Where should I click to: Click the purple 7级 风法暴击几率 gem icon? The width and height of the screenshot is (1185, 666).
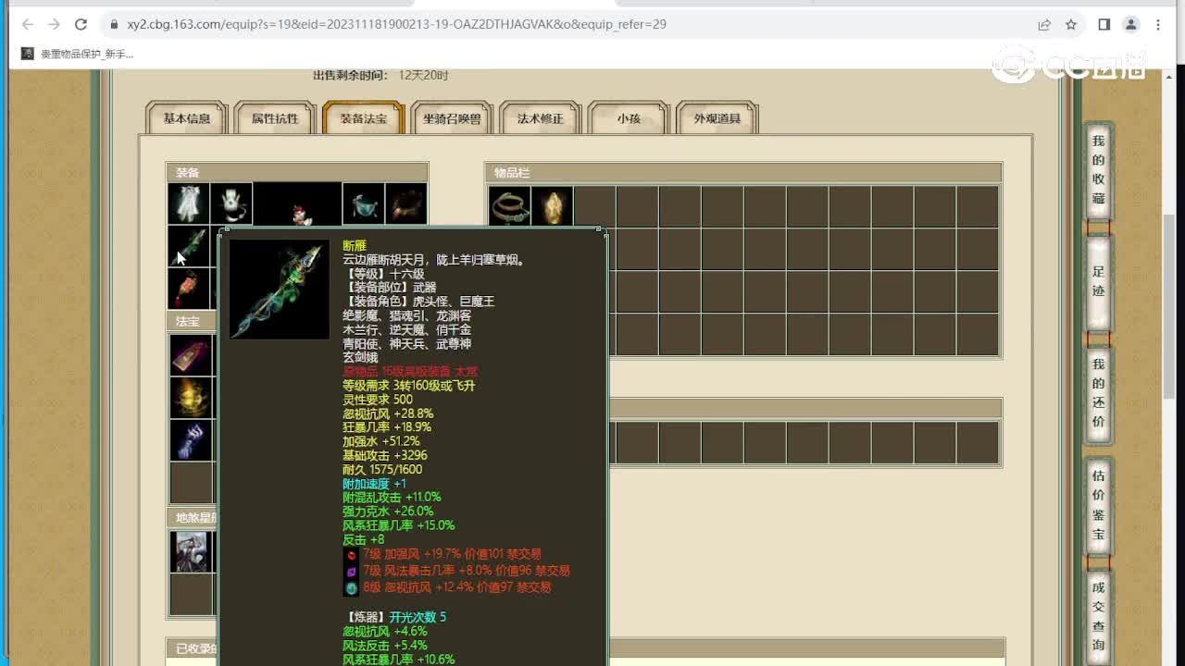click(x=351, y=572)
